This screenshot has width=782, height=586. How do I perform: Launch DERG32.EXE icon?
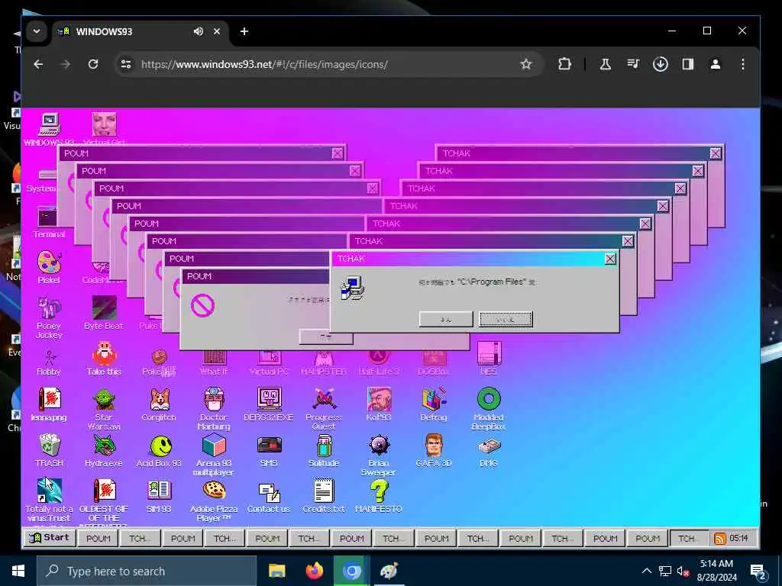coord(269,404)
